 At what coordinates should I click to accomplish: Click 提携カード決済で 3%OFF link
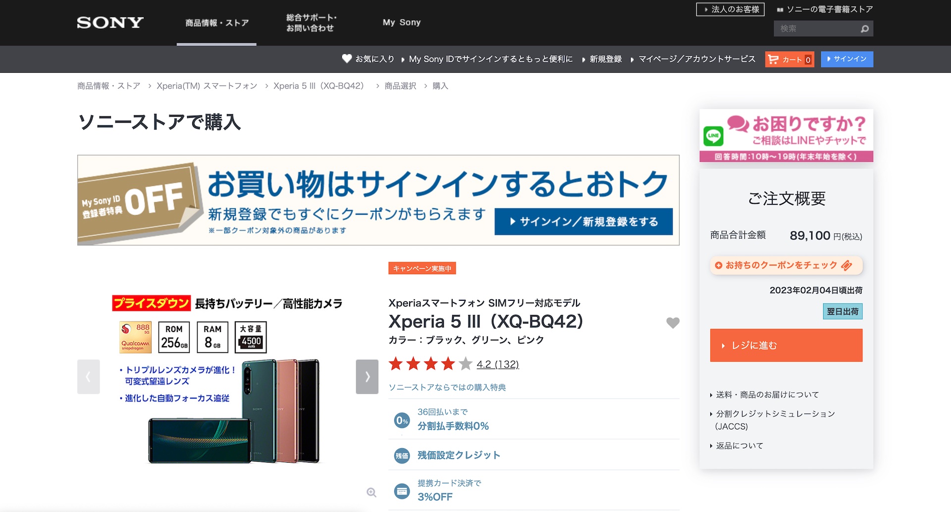(449, 491)
